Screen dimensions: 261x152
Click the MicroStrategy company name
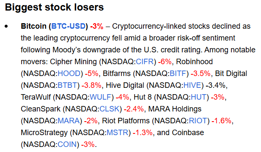44,133
